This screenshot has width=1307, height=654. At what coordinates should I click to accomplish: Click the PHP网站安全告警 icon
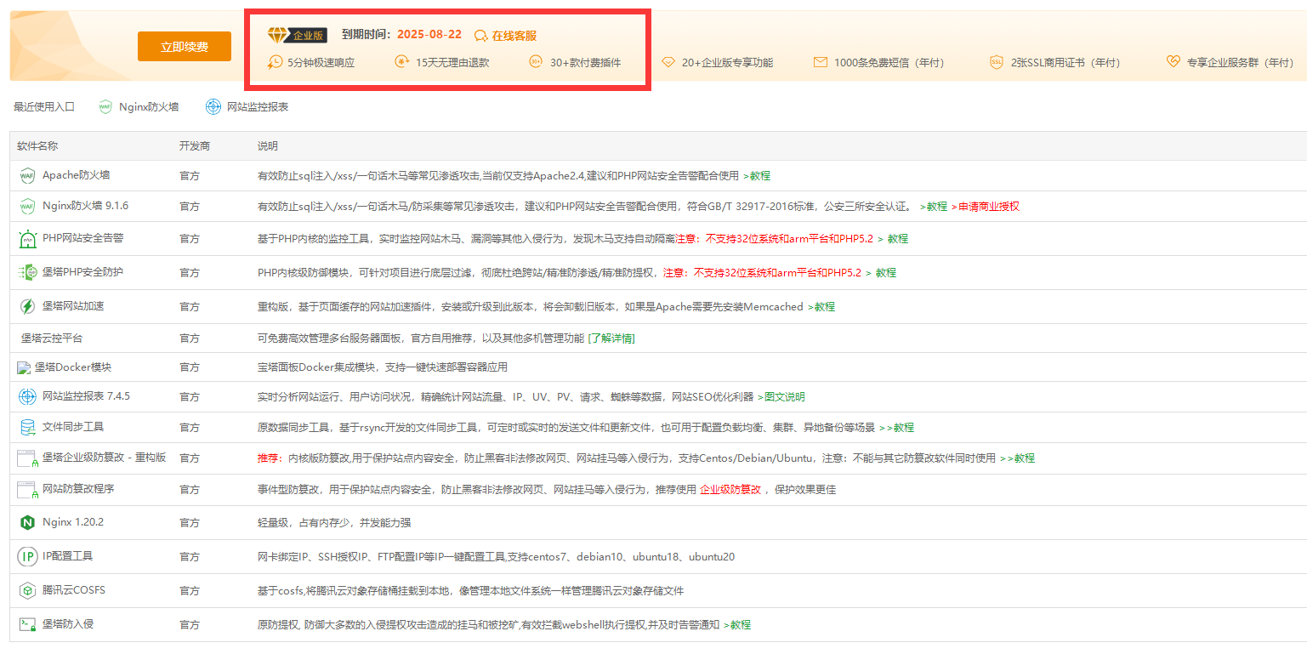click(x=27, y=239)
